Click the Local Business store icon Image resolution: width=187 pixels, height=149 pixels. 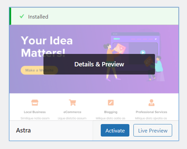(35, 102)
